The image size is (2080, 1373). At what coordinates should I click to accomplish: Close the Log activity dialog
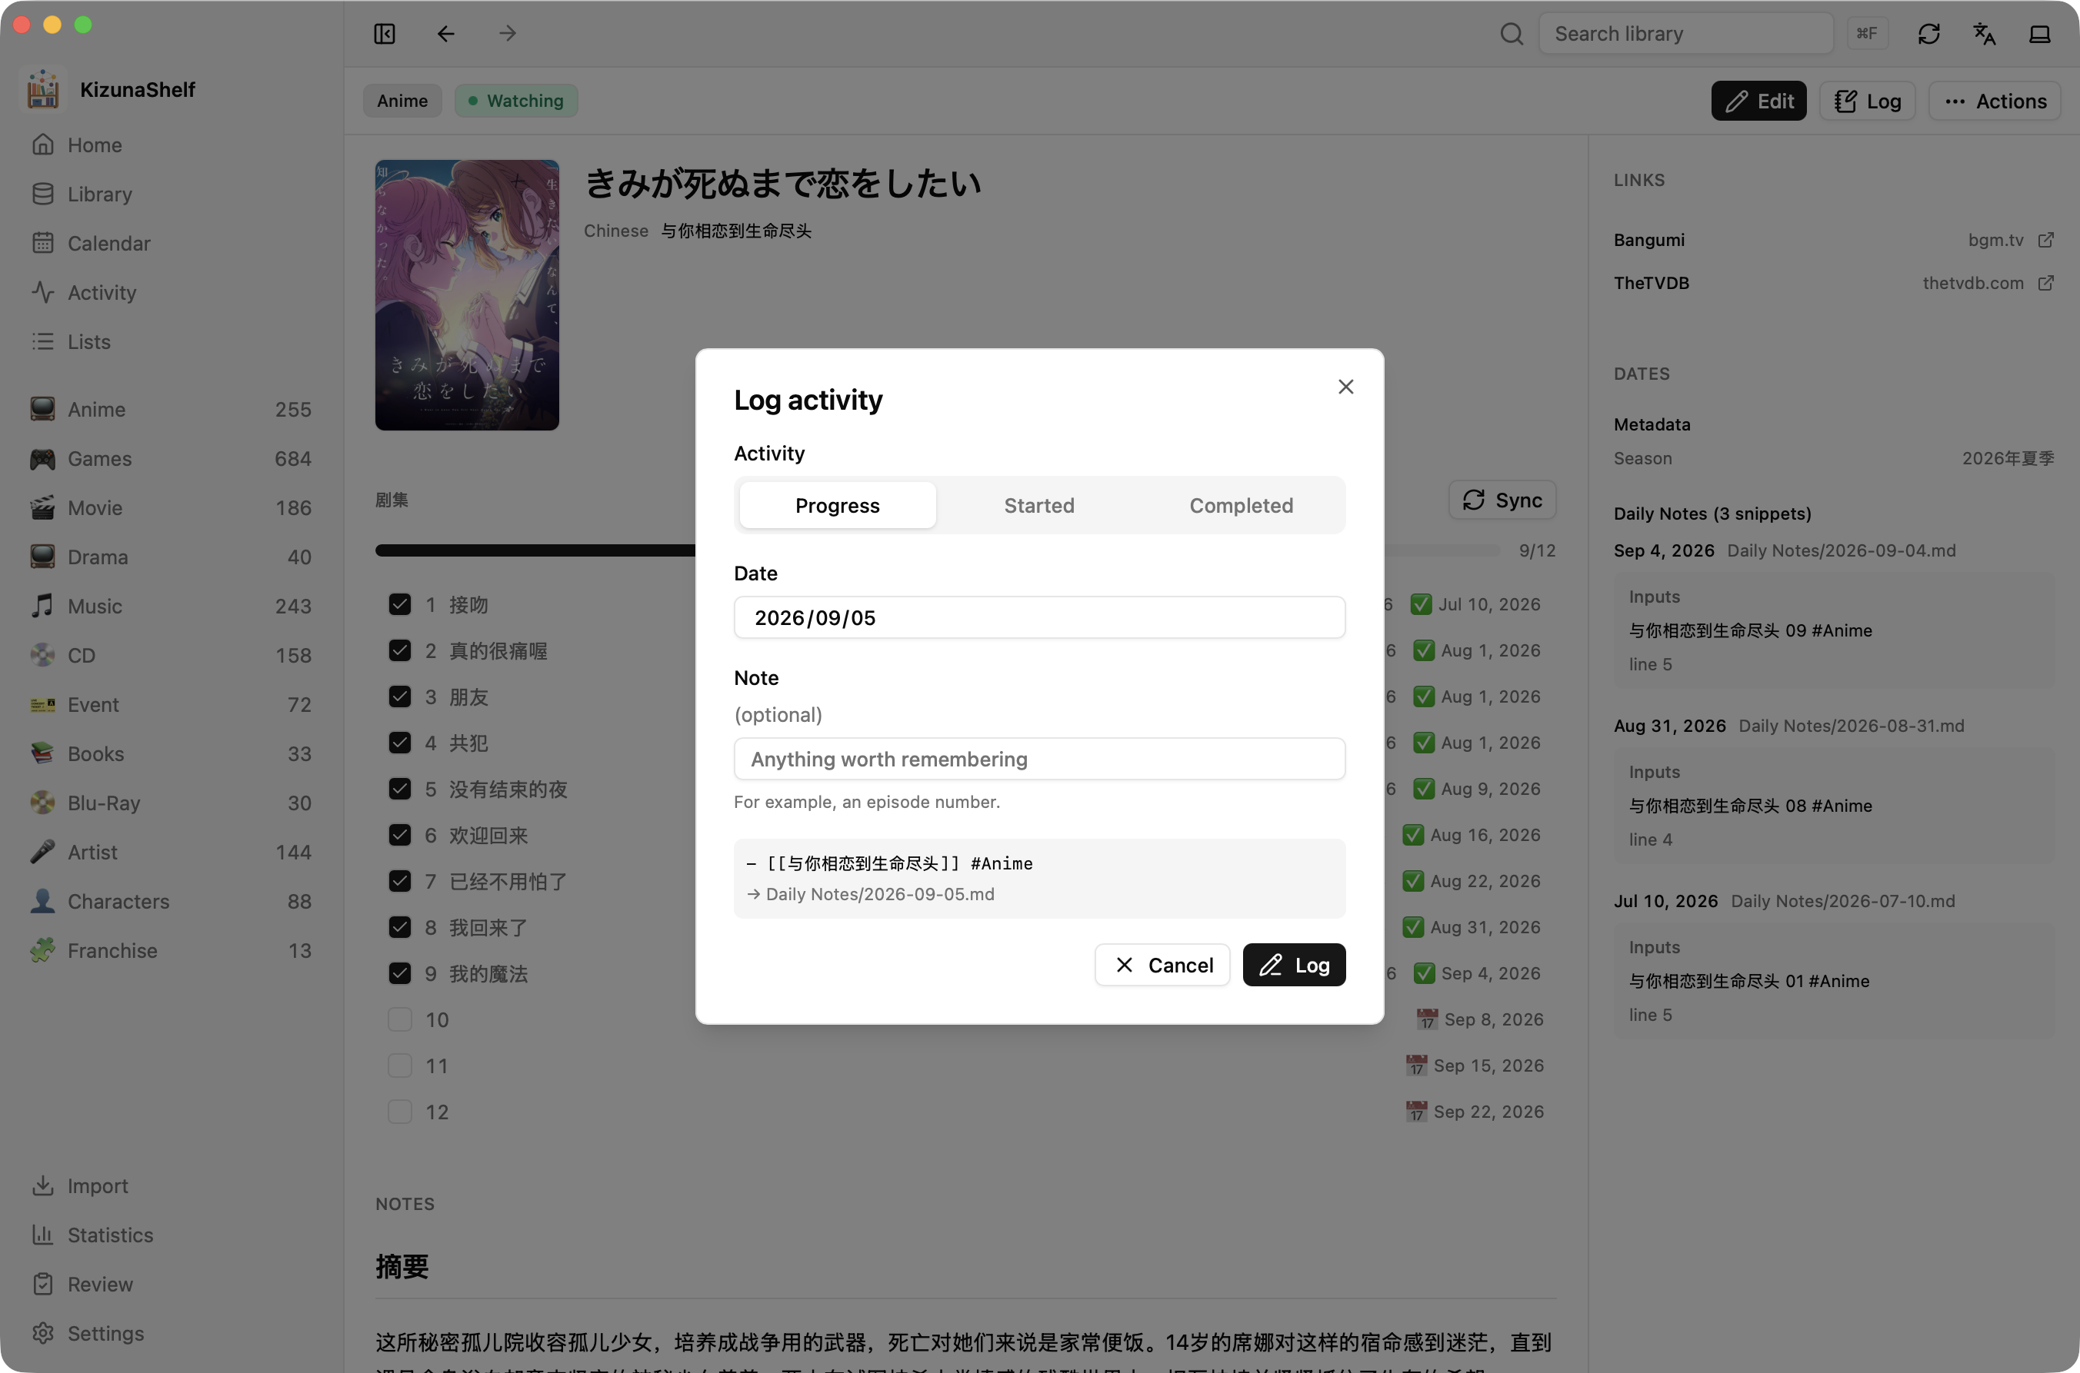pos(1346,386)
